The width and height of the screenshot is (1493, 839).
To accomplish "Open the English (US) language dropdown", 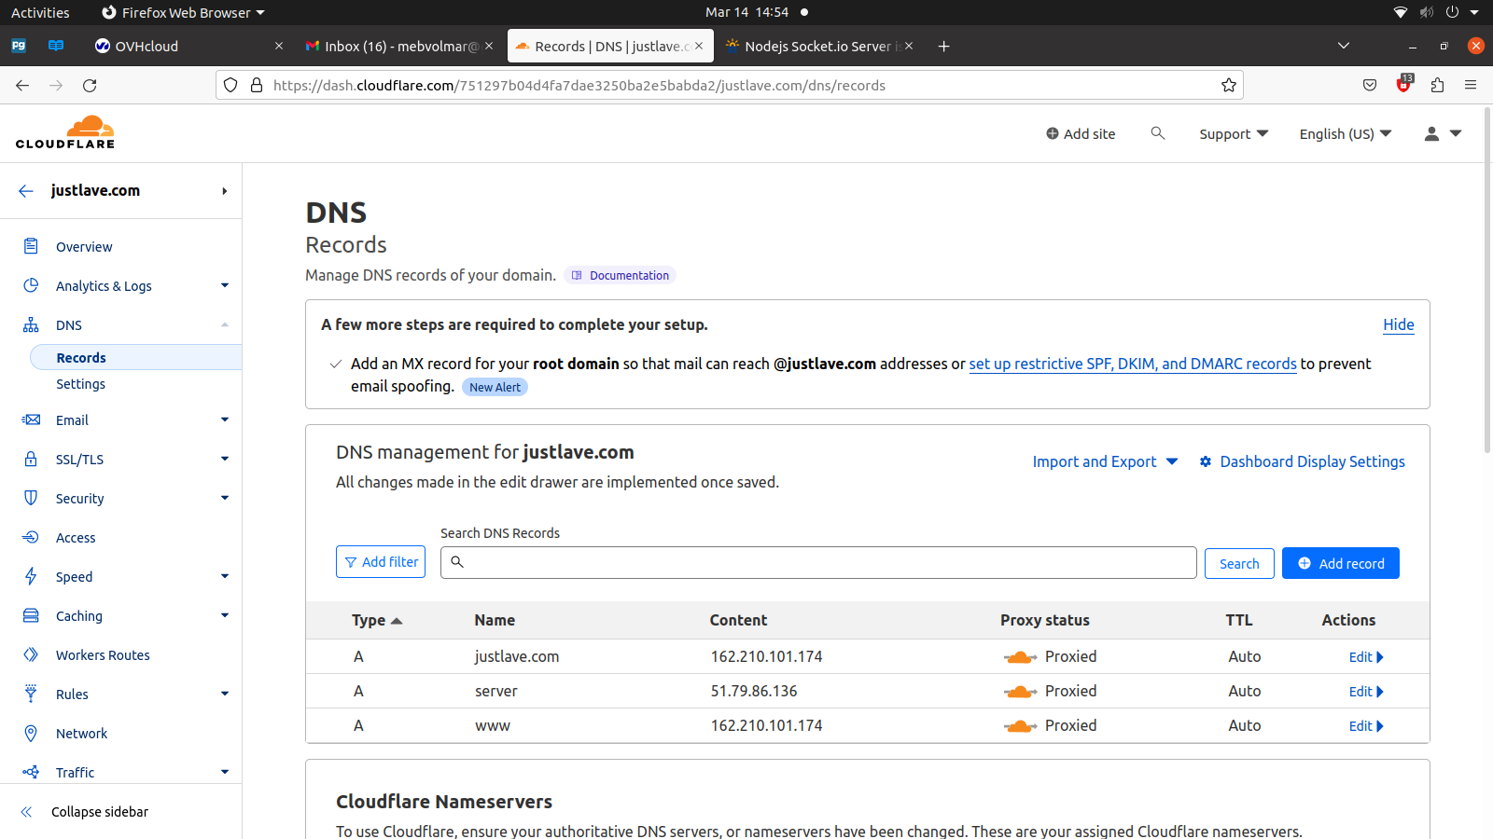I will [1345, 133].
